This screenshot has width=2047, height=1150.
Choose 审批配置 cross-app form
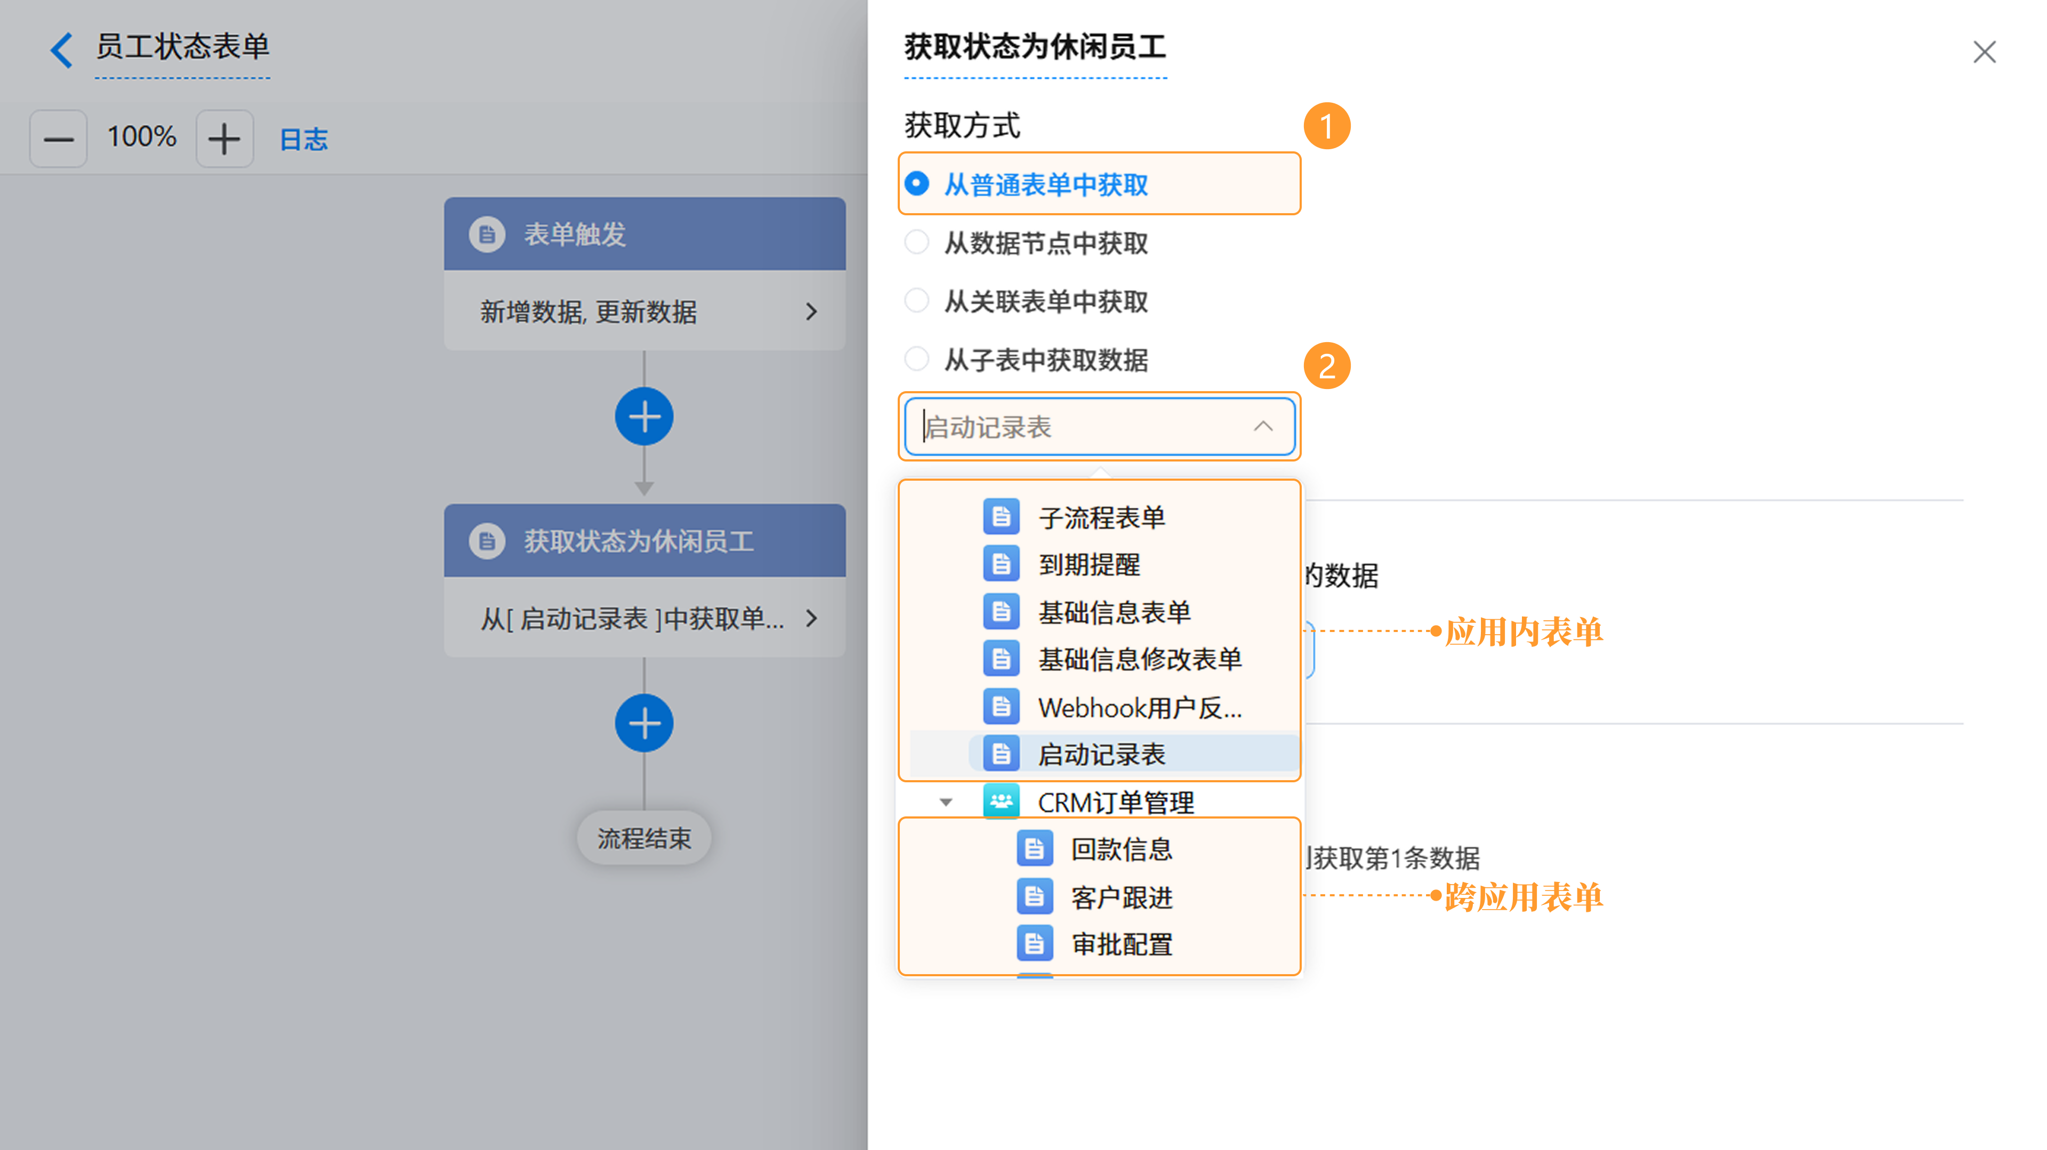(x=1121, y=944)
